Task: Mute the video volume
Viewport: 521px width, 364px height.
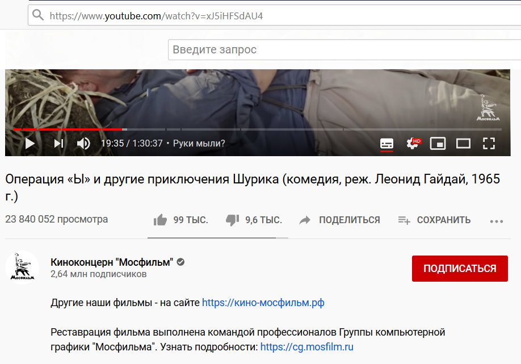Action: coord(83,144)
